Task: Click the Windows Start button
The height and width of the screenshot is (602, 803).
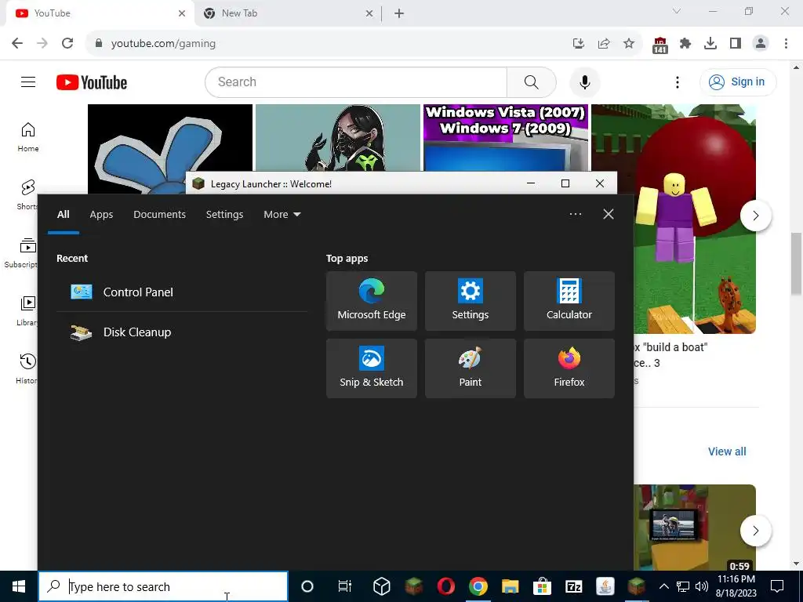Action: 19,586
